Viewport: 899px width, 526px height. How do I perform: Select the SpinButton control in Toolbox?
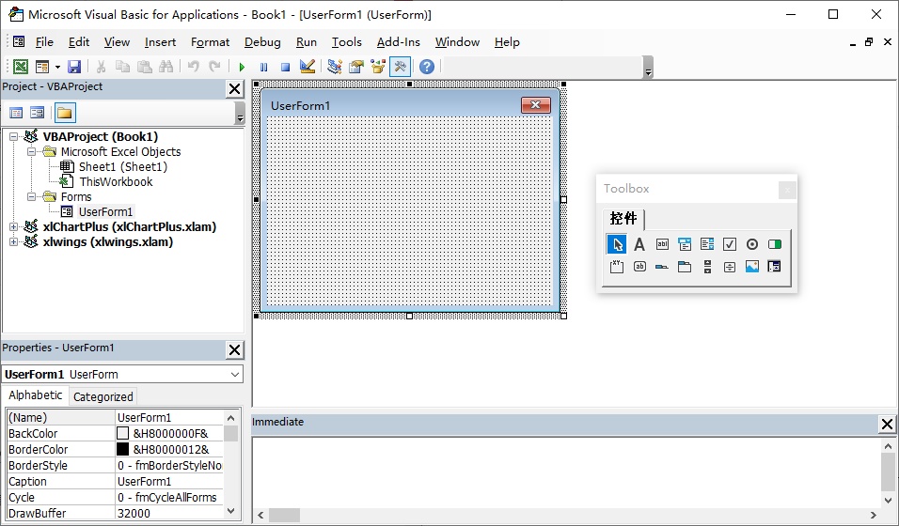[x=730, y=267]
